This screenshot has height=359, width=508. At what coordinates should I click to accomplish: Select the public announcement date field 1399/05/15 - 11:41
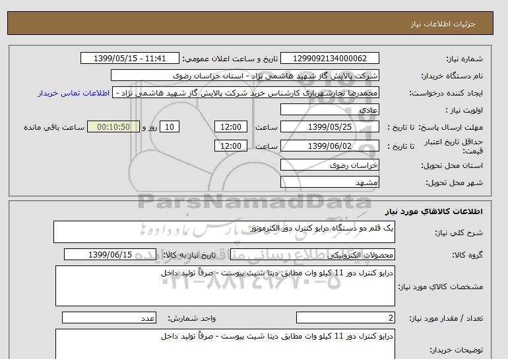(129, 58)
